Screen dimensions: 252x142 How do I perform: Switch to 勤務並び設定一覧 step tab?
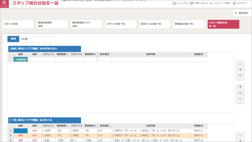[189, 24]
